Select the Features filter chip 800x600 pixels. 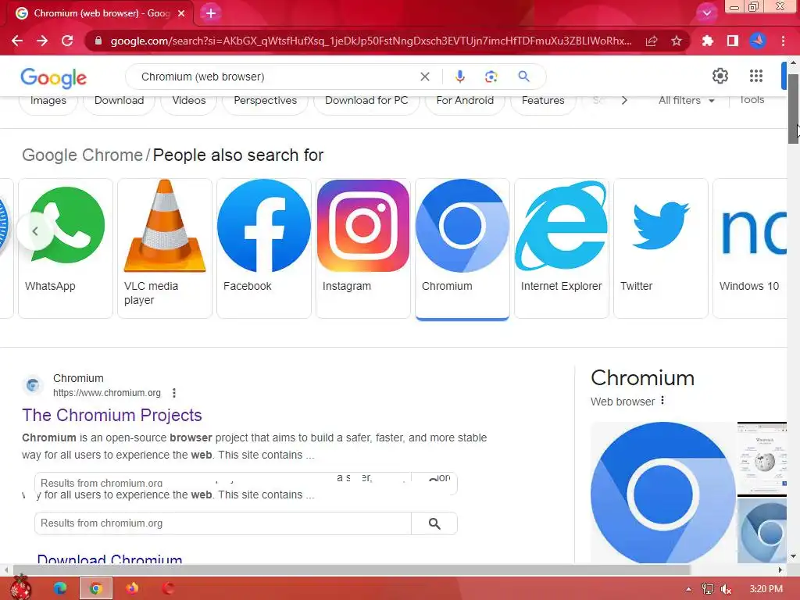543,101
